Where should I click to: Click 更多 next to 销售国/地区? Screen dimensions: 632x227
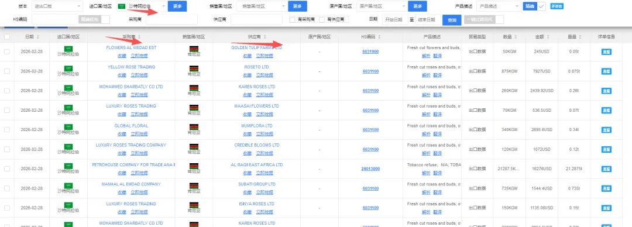(297, 6)
